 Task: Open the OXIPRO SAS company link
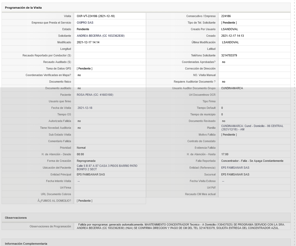click(85, 23)
